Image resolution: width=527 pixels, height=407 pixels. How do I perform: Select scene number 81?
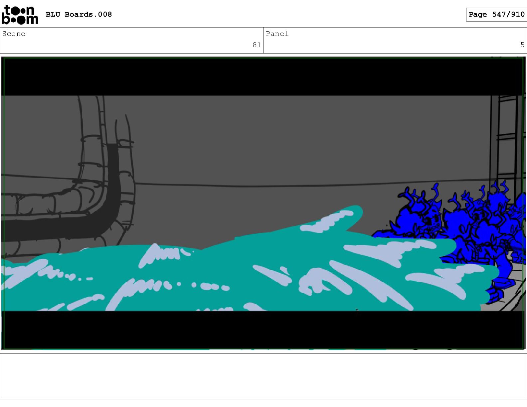coord(257,45)
